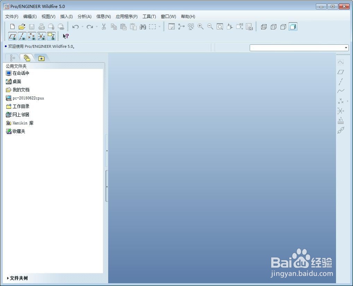The width and height of the screenshot is (353, 286).
Task: Open the Redo history dropdown arrow
Action: tap(97, 27)
